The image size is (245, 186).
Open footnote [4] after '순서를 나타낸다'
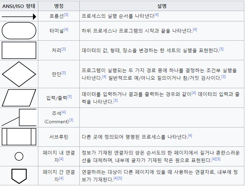(x=156, y=15)
